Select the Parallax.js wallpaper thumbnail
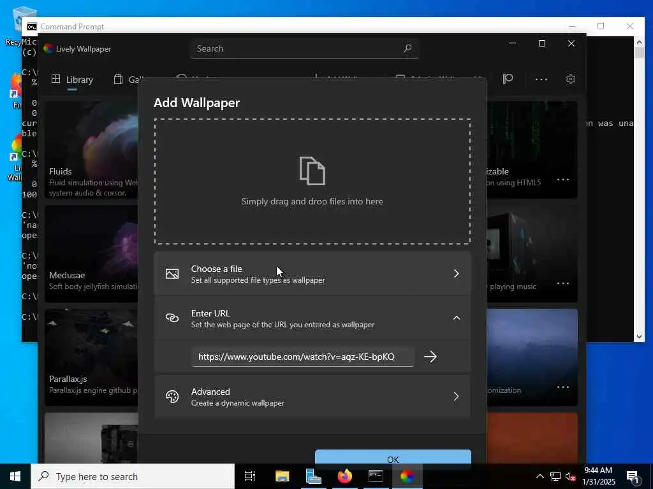Viewport: 653px width, 489px height. coord(92,358)
